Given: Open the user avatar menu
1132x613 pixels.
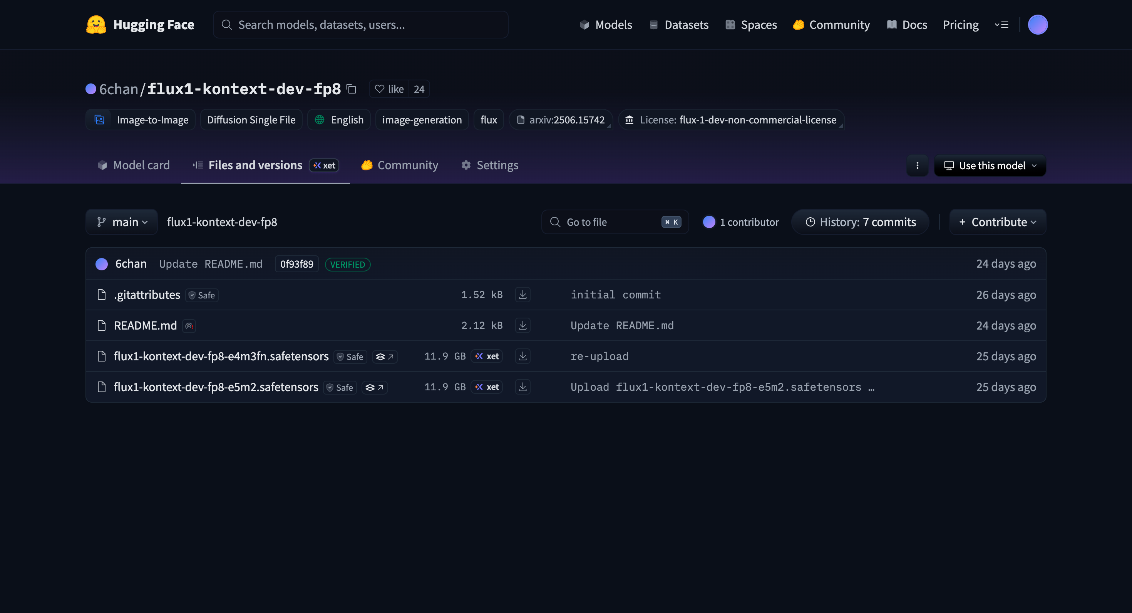Looking at the screenshot, I should [1038, 25].
